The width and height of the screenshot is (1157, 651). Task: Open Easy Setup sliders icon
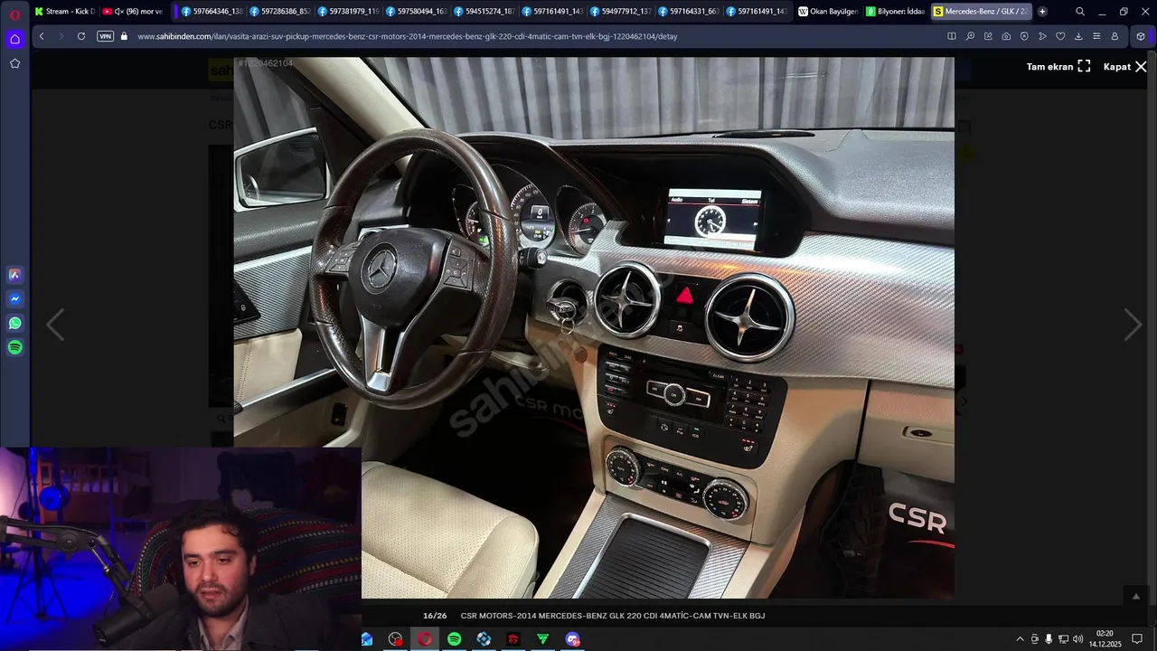click(x=1096, y=36)
